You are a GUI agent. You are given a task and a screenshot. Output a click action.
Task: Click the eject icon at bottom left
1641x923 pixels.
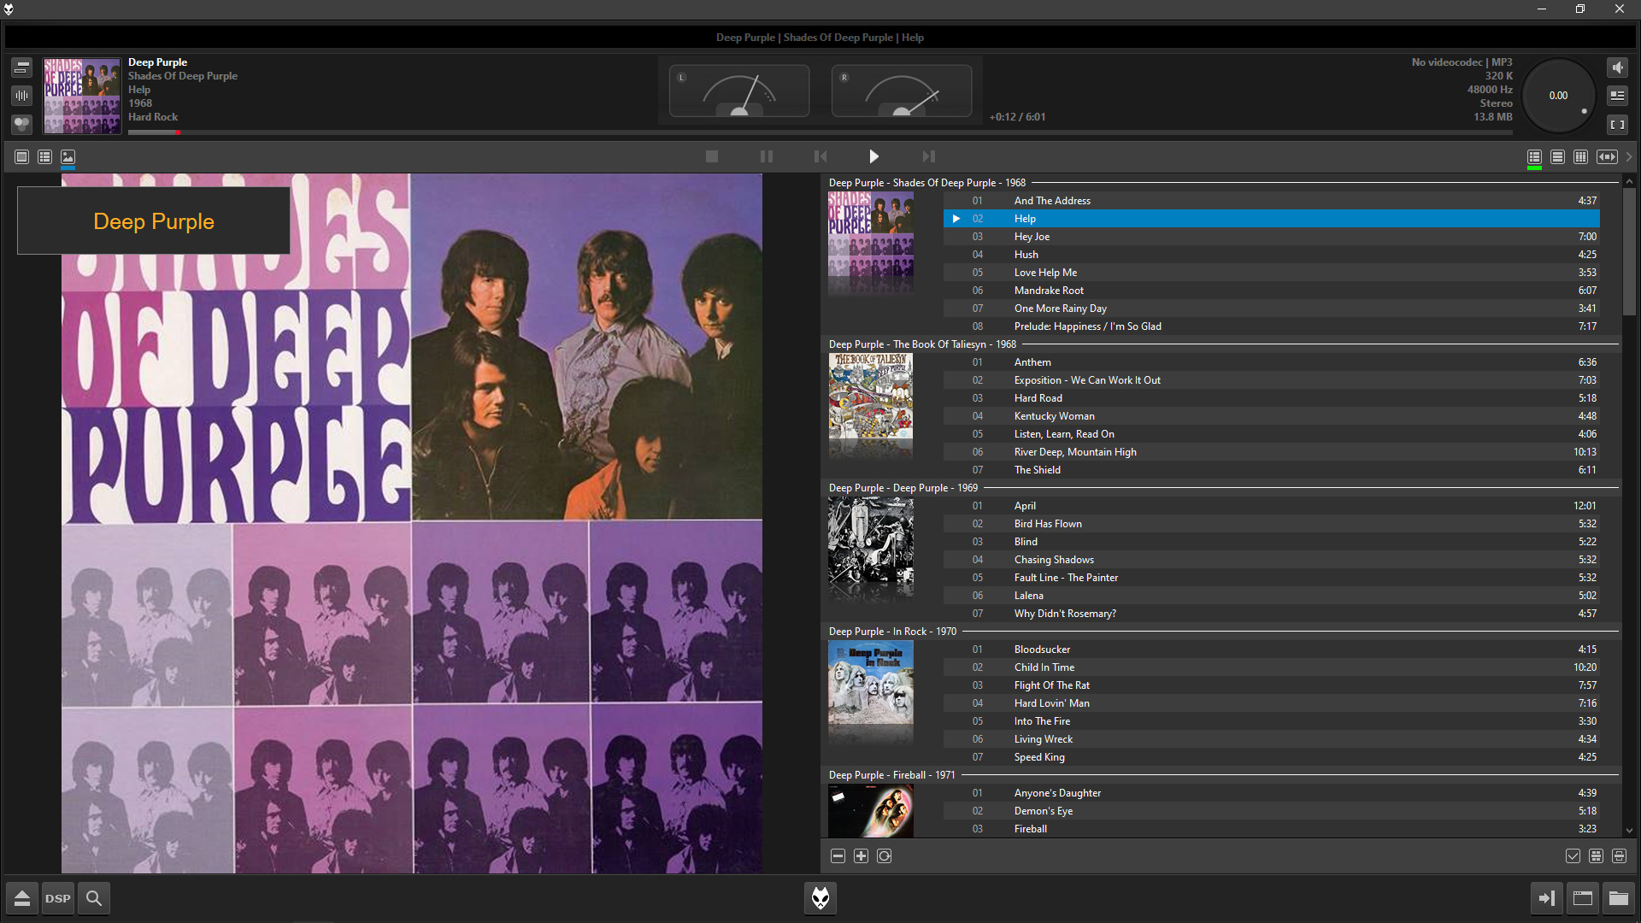tap(22, 898)
